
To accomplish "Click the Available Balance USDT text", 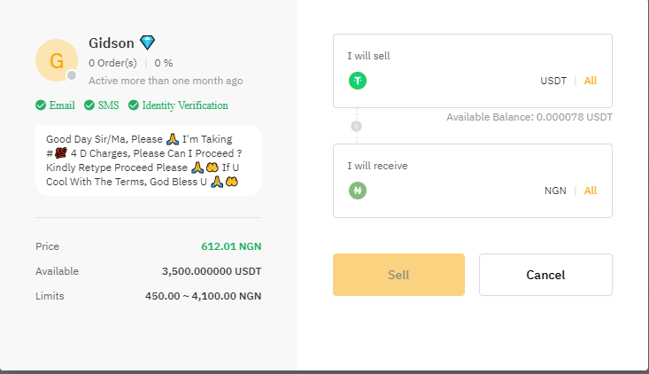I will pyautogui.click(x=529, y=117).
